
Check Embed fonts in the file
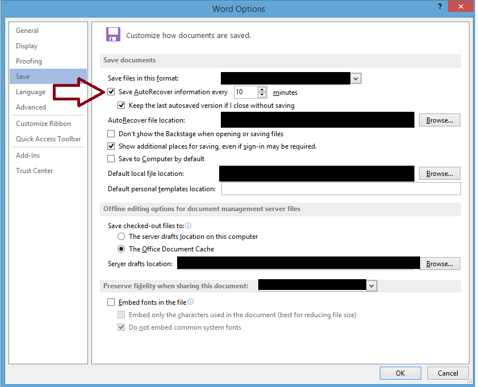111,302
